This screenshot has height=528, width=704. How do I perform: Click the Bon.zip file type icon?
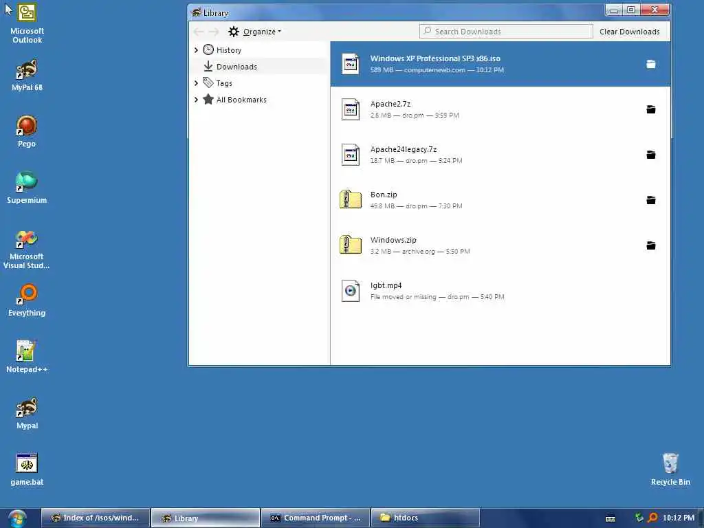[351, 199]
